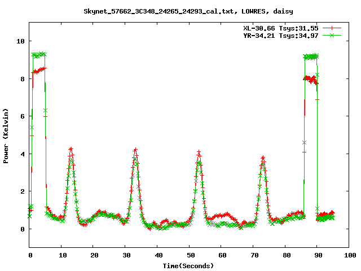
Task: Click x-axis tick label 60
Action: tap(222, 255)
